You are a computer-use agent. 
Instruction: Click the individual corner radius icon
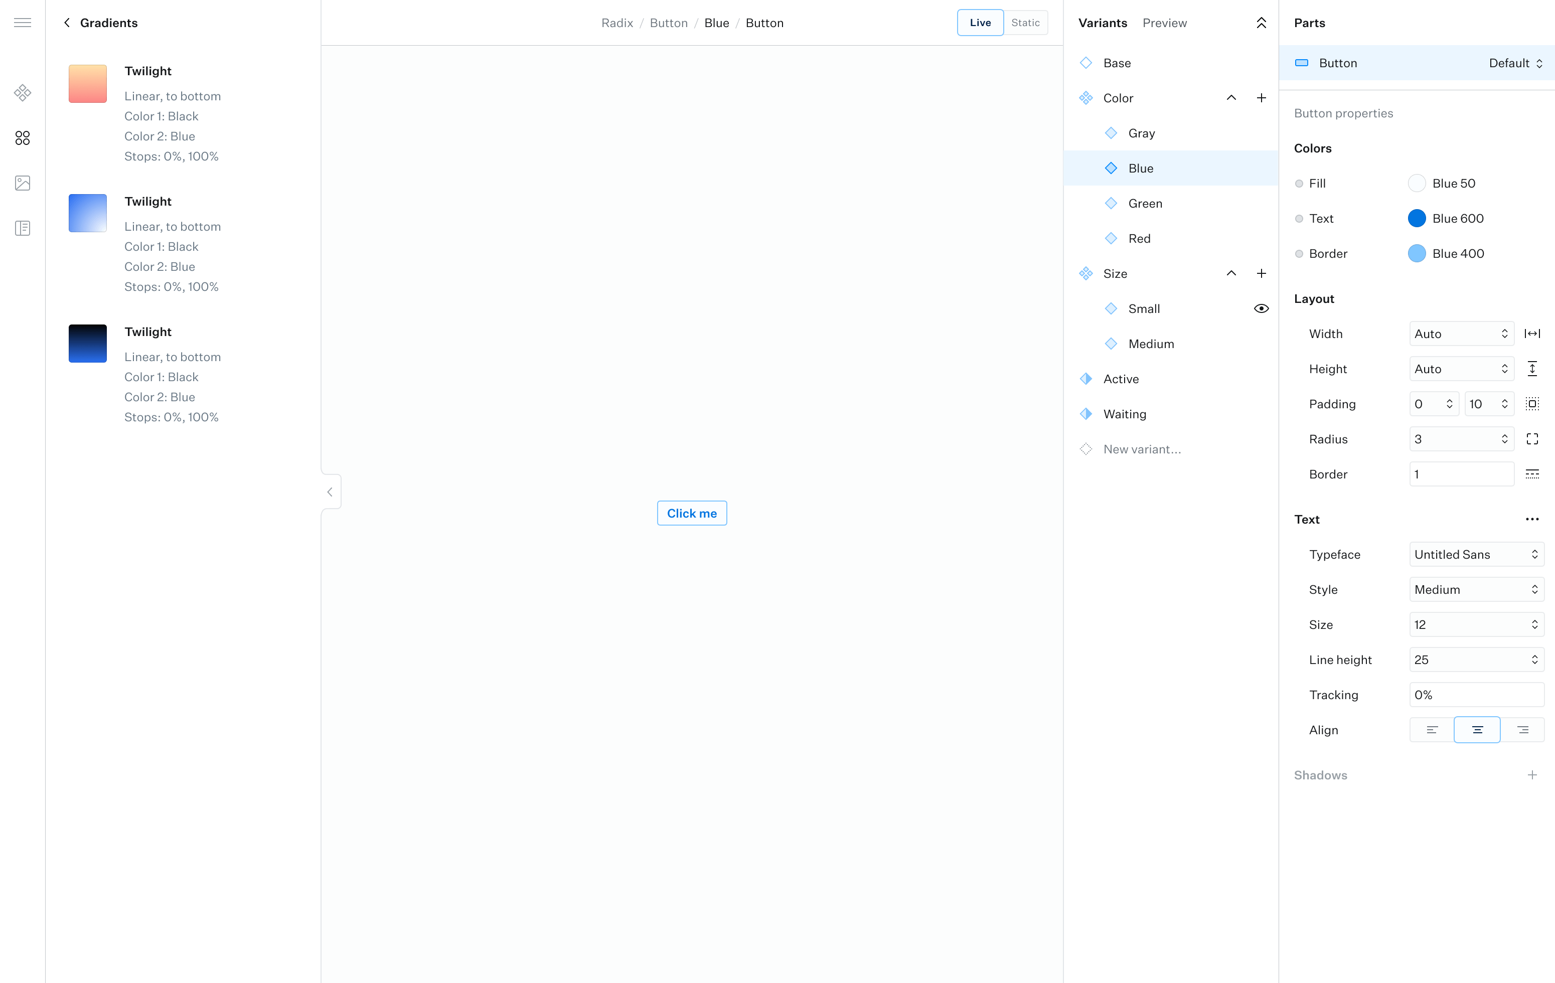[1532, 439]
